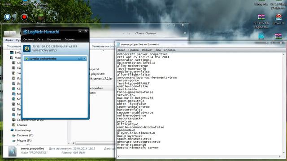Open the Игры (2) desktop icon
This screenshot has height=161, width=287.
[278, 19]
